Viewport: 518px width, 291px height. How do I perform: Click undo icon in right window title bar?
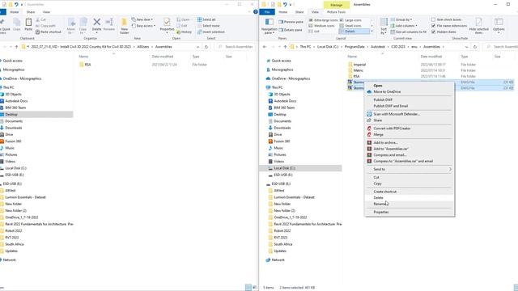coord(285,5)
